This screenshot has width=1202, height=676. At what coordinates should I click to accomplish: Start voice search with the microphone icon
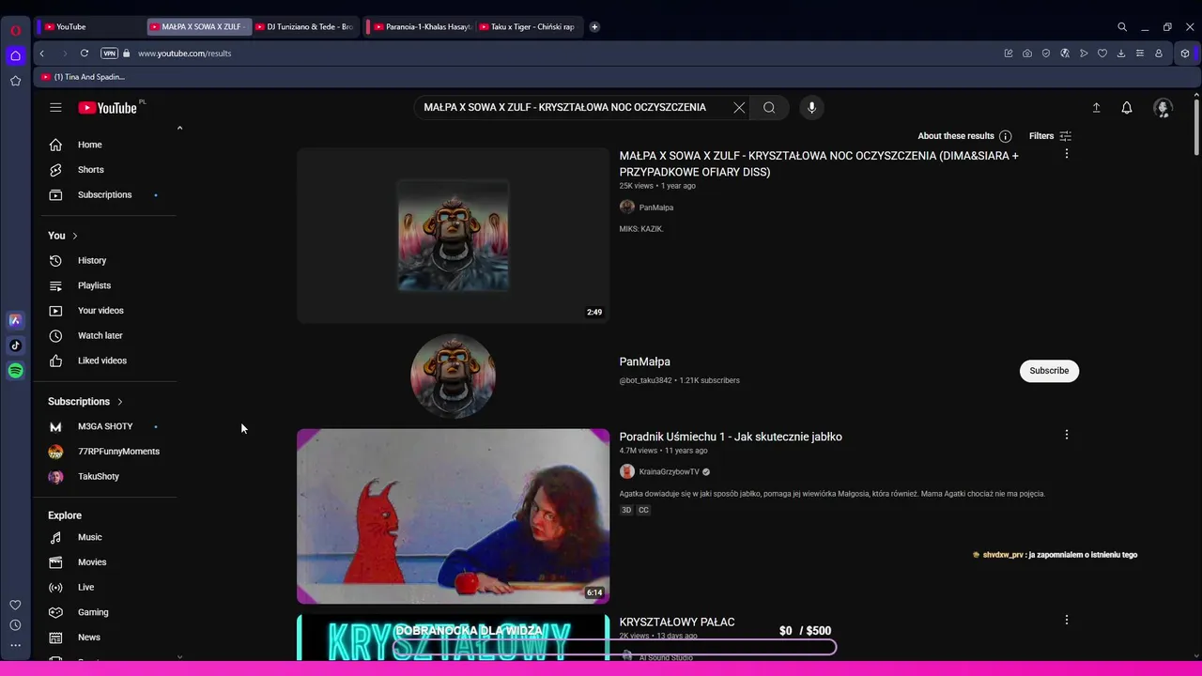[812, 107]
